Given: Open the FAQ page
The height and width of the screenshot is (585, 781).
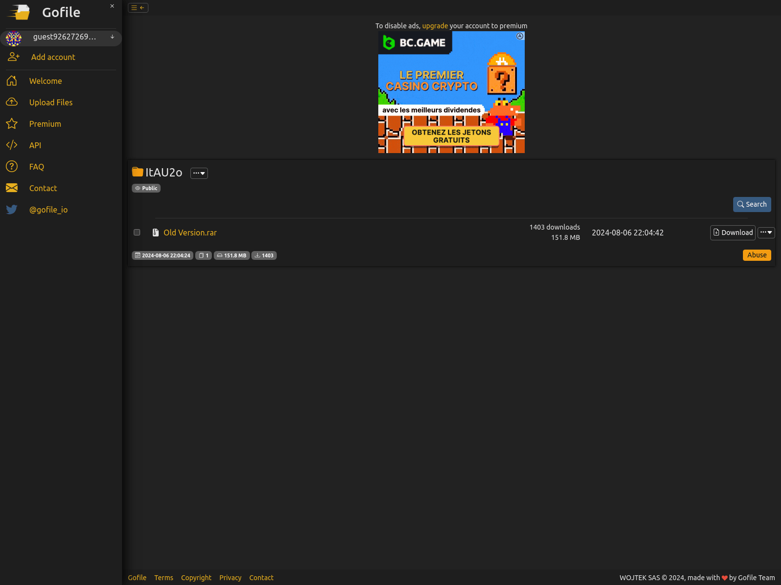Looking at the screenshot, I should tap(37, 167).
